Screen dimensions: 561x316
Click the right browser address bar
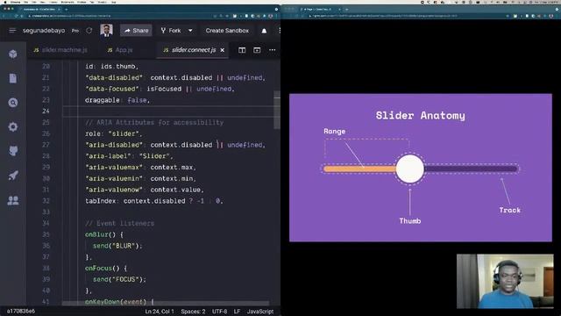click(x=404, y=16)
